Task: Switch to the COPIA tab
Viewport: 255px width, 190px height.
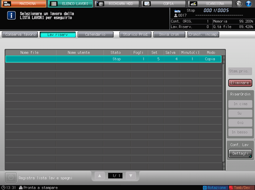Action: click(163, 3)
